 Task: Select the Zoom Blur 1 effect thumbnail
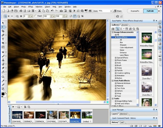click(147, 71)
